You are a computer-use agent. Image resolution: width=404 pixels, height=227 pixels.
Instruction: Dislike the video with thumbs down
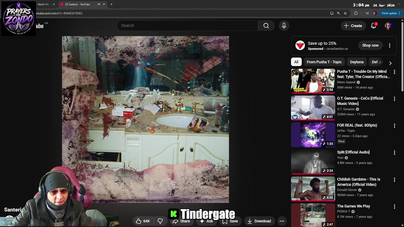click(x=160, y=221)
